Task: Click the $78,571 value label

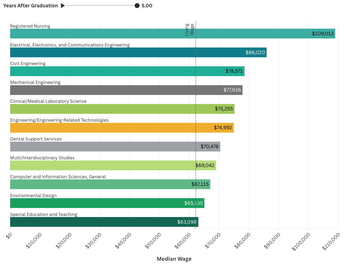Action: click(234, 71)
